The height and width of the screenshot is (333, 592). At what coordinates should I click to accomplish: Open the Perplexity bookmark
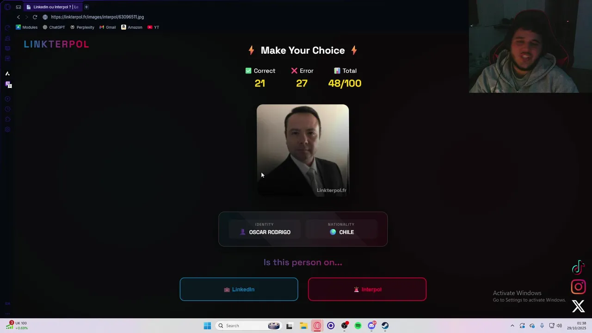coord(82,27)
